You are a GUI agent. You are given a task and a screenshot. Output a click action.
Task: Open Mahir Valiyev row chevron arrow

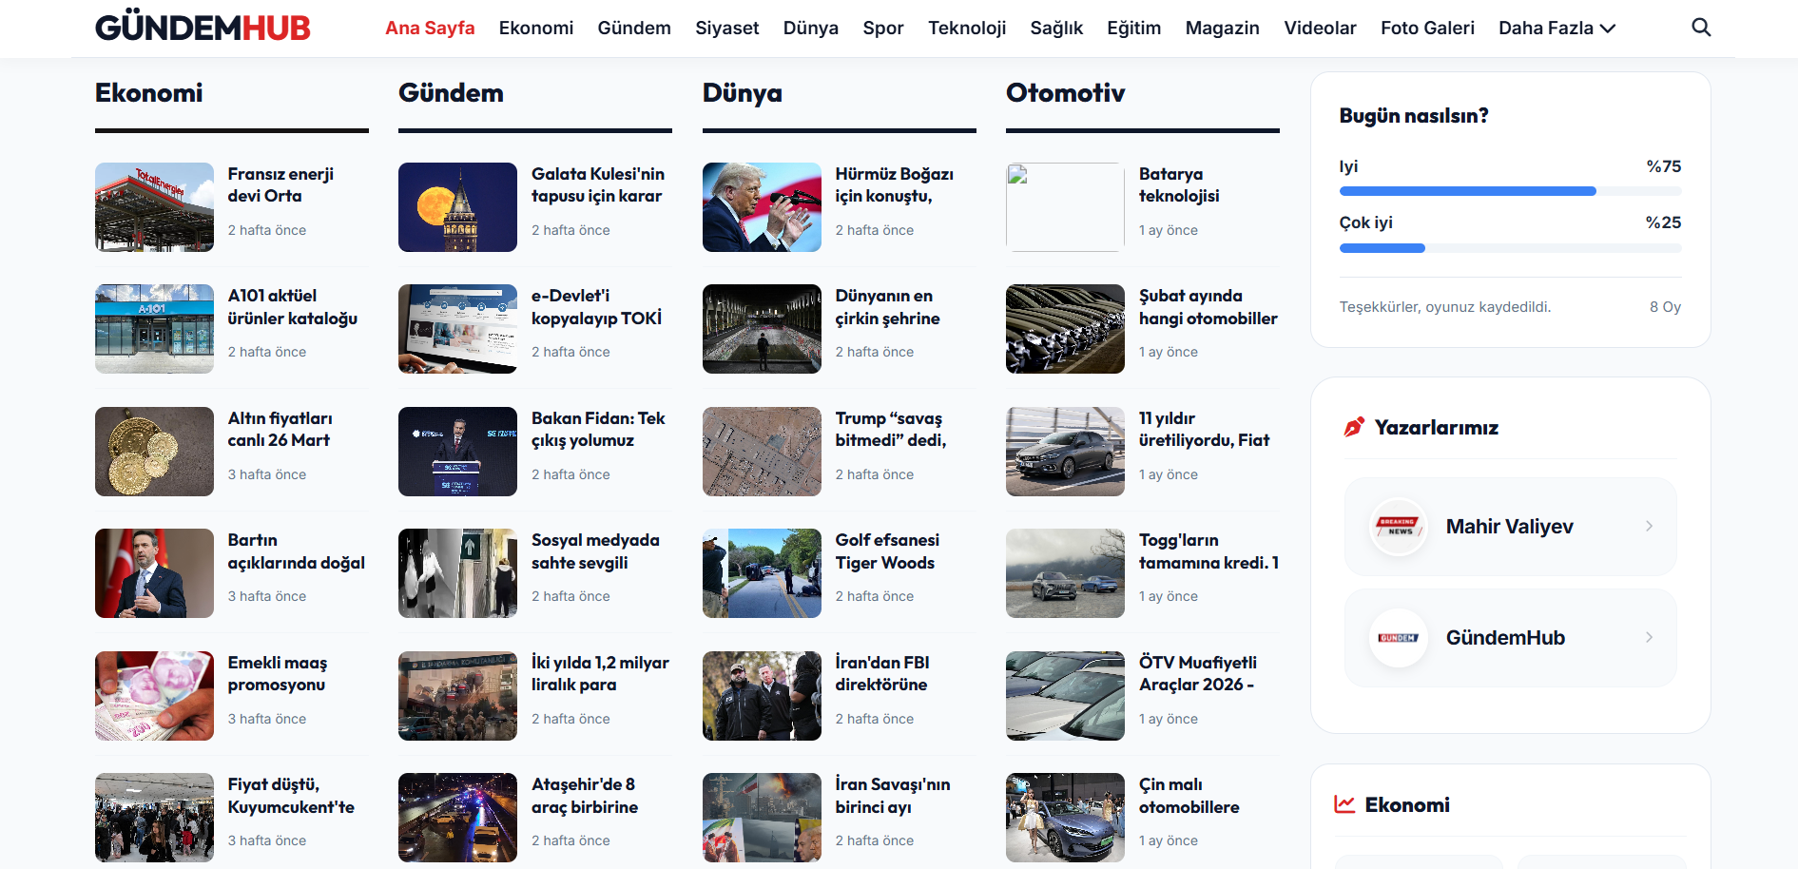pyautogui.click(x=1649, y=527)
